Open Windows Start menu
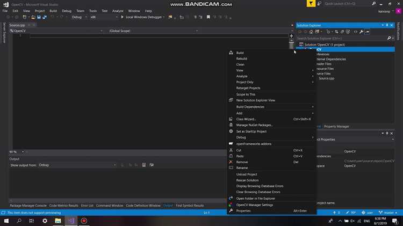 tap(6, 221)
